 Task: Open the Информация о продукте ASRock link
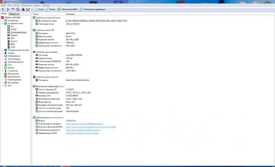85,124
